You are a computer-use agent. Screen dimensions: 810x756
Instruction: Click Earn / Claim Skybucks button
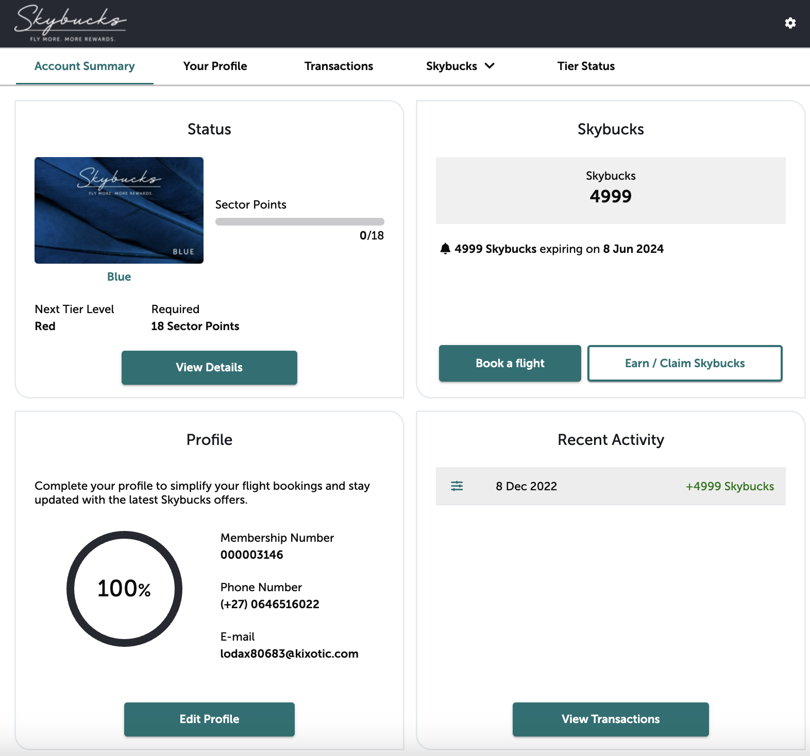coord(685,364)
